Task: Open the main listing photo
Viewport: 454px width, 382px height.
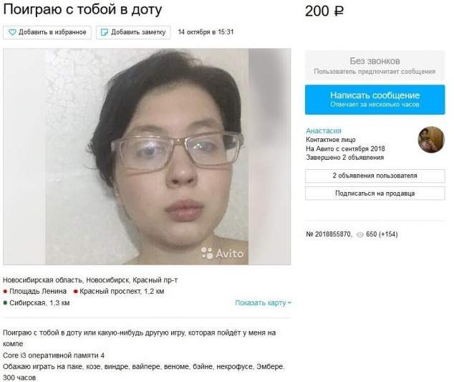Action: click(x=147, y=156)
